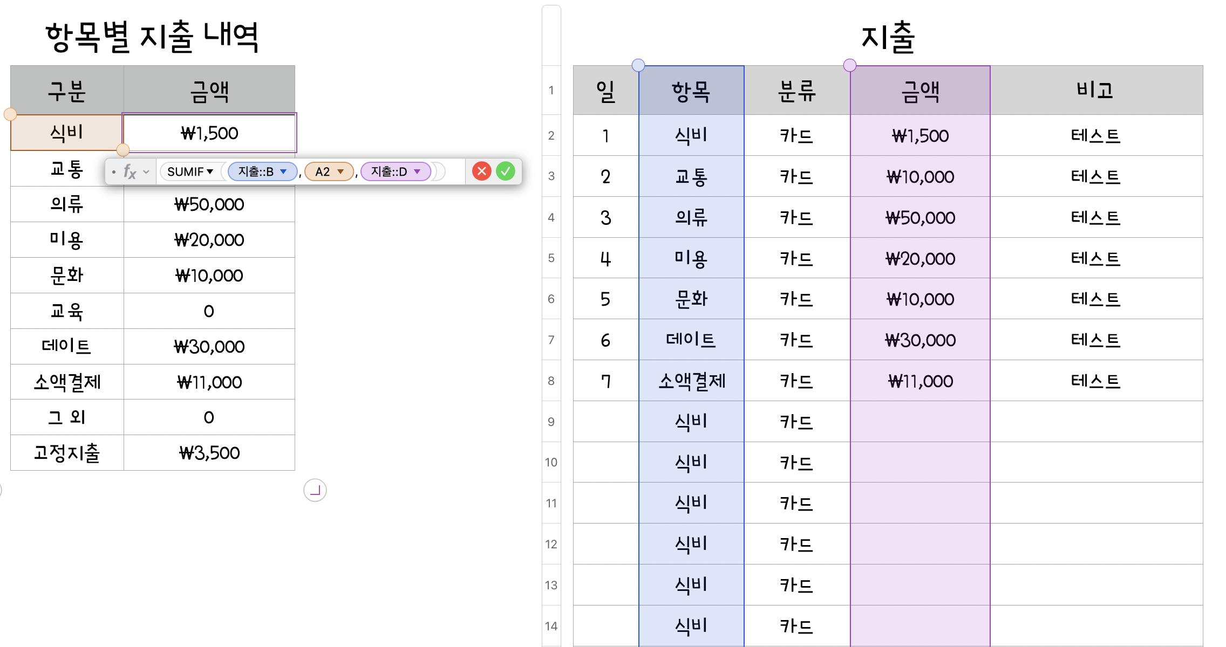Viewport: 1226px width, 647px height.
Task: Accept the formula with green checkmark
Action: tap(506, 171)
